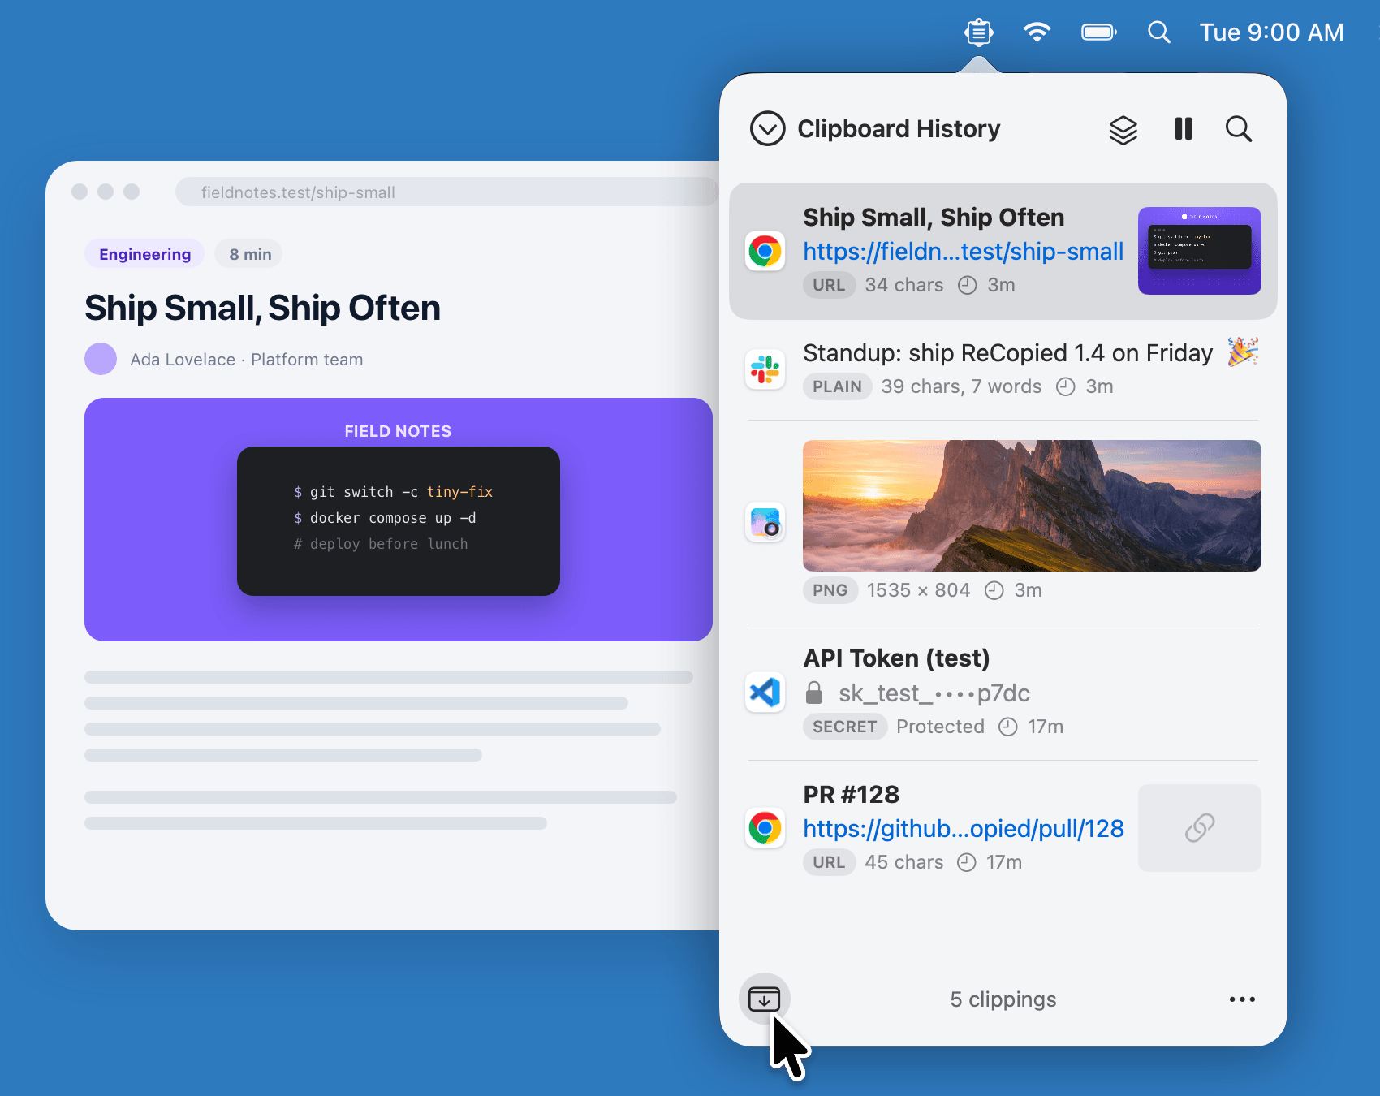This screenshot has height=1096, width=1380.
Task: Click the Ship Small, Ship Often article heading
Action: [262, 309]
